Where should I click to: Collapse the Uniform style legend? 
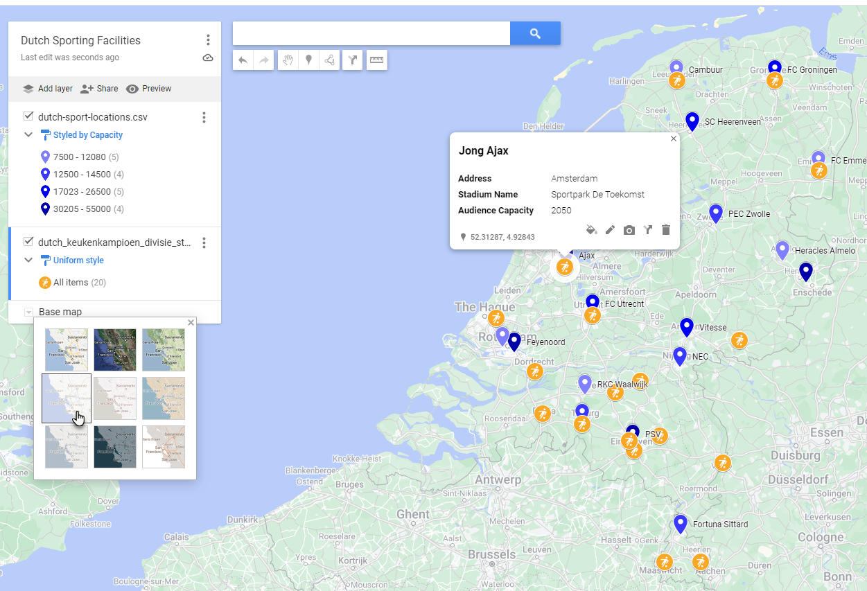[28, 261]
